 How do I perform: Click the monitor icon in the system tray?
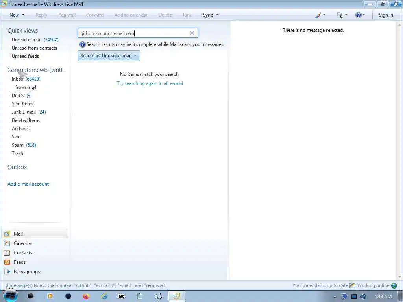354,296
